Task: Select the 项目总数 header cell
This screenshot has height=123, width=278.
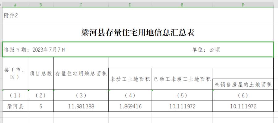Action: tap(40, 74)
